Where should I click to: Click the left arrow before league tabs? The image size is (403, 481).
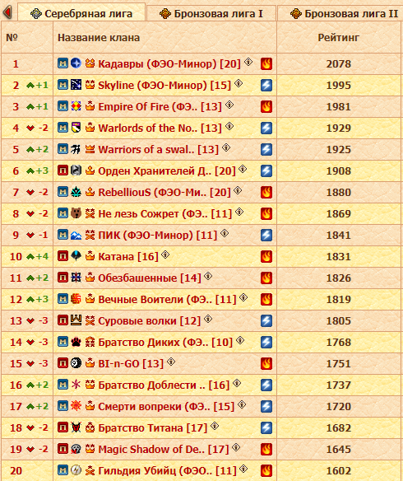point(7,12)
